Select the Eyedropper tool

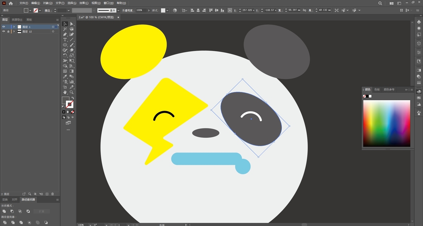pos(65,76)
